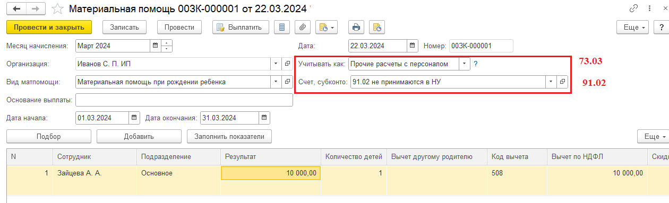Image resolution: width=669 pixels, height=203 pixels.
Task: Open create-based-on dropdown icon
Action: point(327,27)
